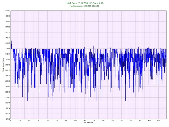Click the 'Time (seconds)' axis label
The image size is (169, 127).
pyautogui.click(x=88, y=123)
